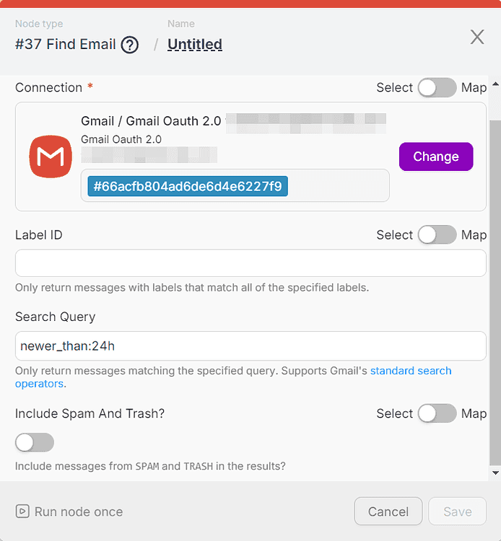Screen dimensions: 501x541
Task: Enable Include Spam And Trash option
Action: pyautogui.click(x=35, y=442)
